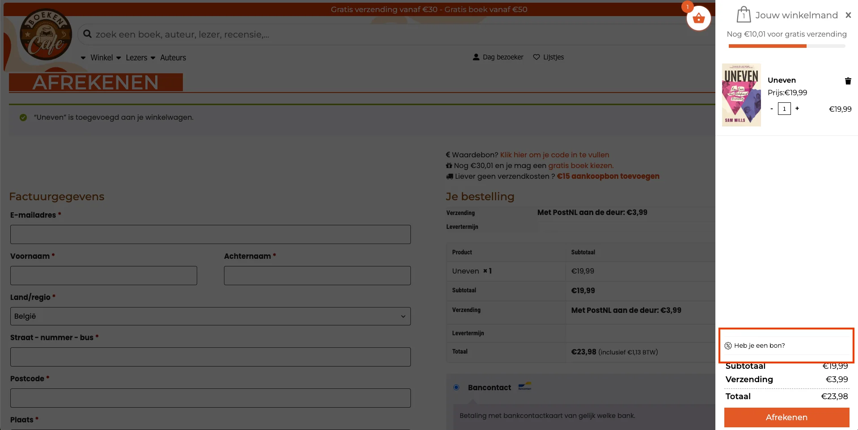Open the Auteurs menu item
The width and height of the screenshot is (858, 430).
point(173,58)
